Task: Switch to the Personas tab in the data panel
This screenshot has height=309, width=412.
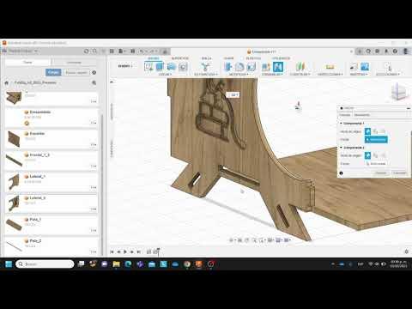Action: coord(74,63)
